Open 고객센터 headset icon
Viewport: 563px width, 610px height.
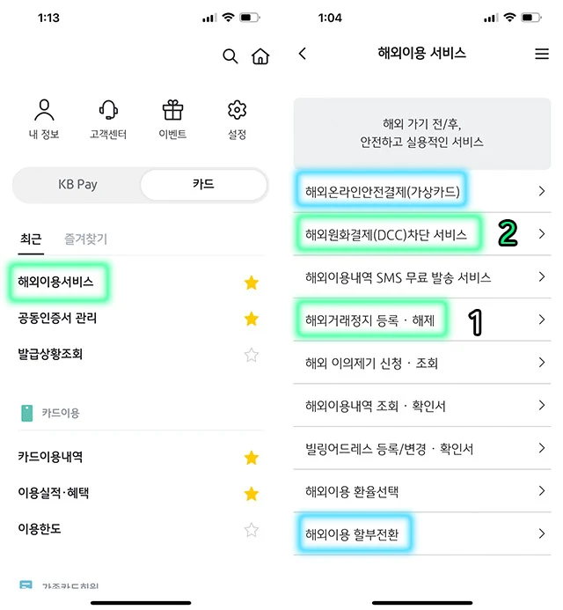[x=108, y=110]
